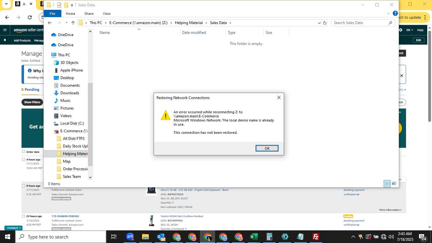
Task: Open the File menu in Explorer
Action: (52, 14)
